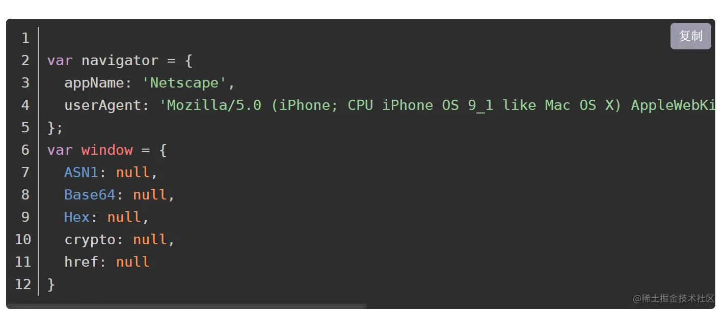The height and width of the screenshot is (314, 725).
Task: Click the Hex property name
Action: coord(77,217)
